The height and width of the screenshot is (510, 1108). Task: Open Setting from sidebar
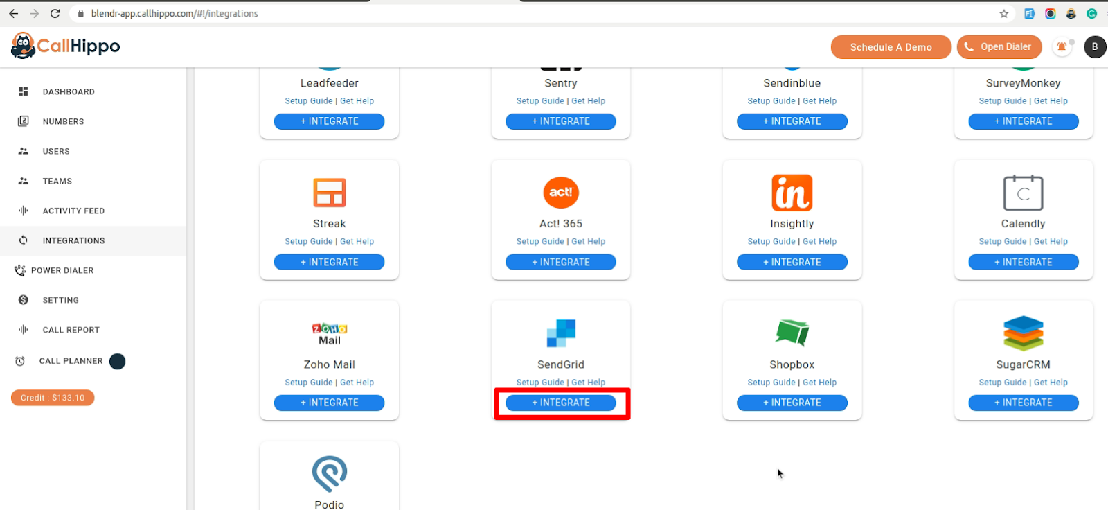click(x=61, y=300)
